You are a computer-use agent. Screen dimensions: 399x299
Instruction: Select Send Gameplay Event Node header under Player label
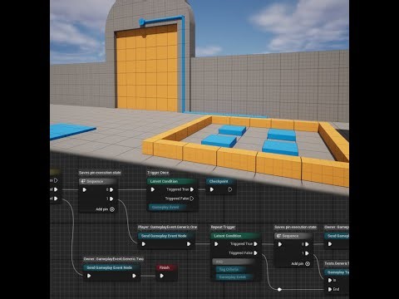tap(166, 236)
